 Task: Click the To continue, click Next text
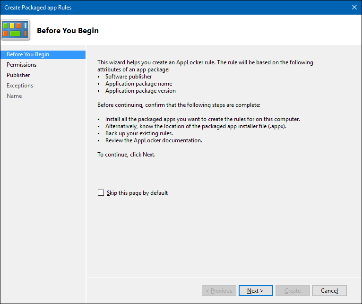(x=126, y=155)
